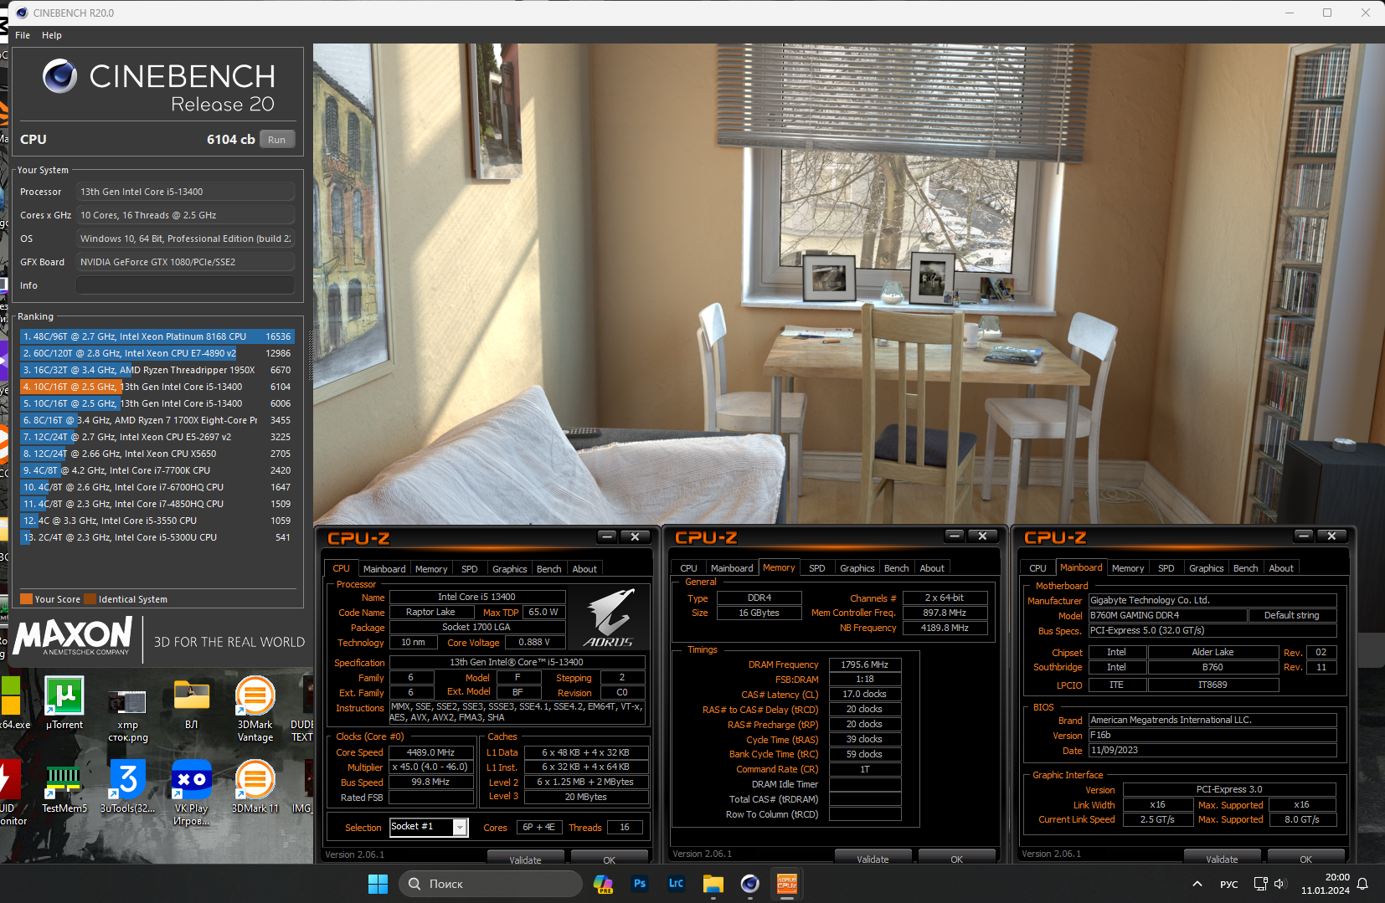1385x903 pixels.
Task: Launch 3DMark Vantage desktop shortcut
Action: point(255,709)
